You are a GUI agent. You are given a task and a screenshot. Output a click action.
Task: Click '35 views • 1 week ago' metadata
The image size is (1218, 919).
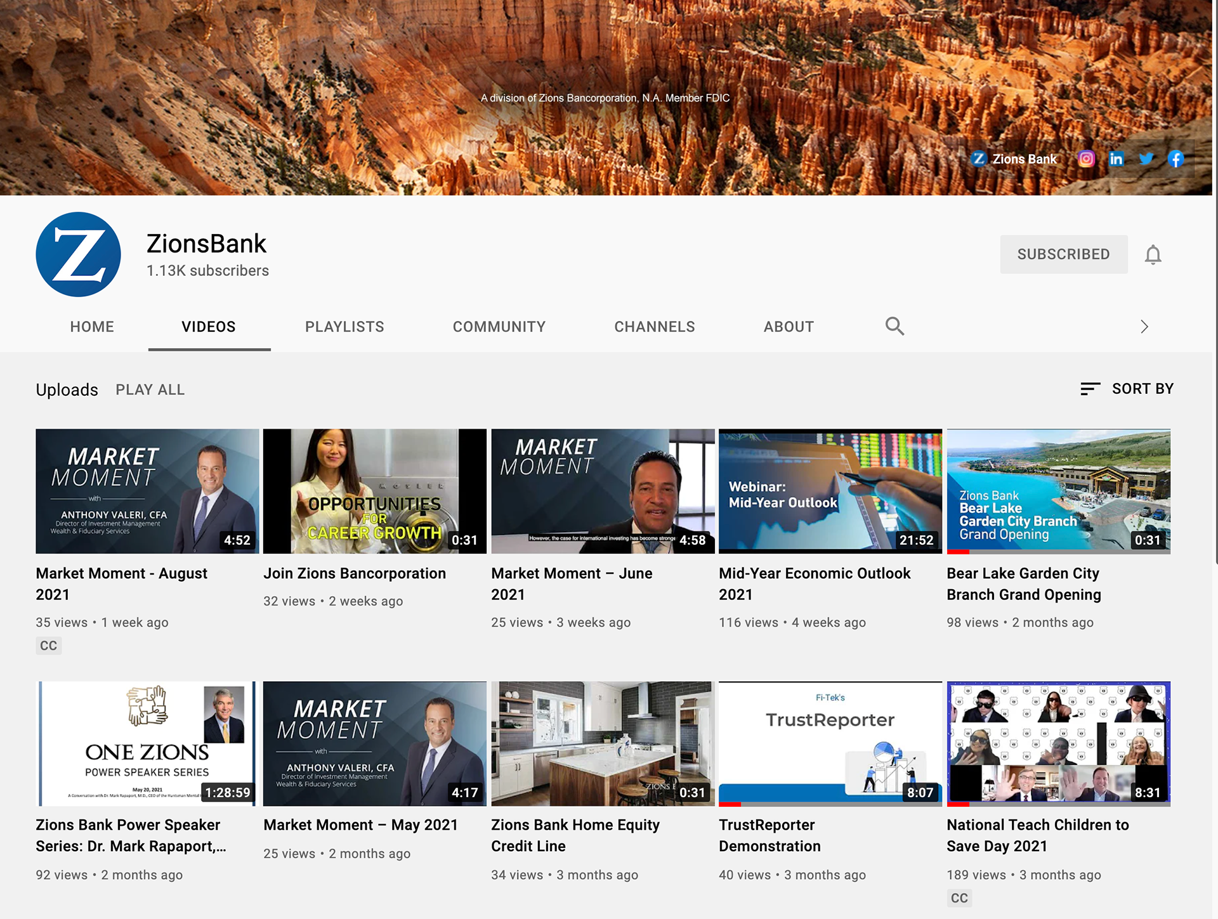coord(102,622)
